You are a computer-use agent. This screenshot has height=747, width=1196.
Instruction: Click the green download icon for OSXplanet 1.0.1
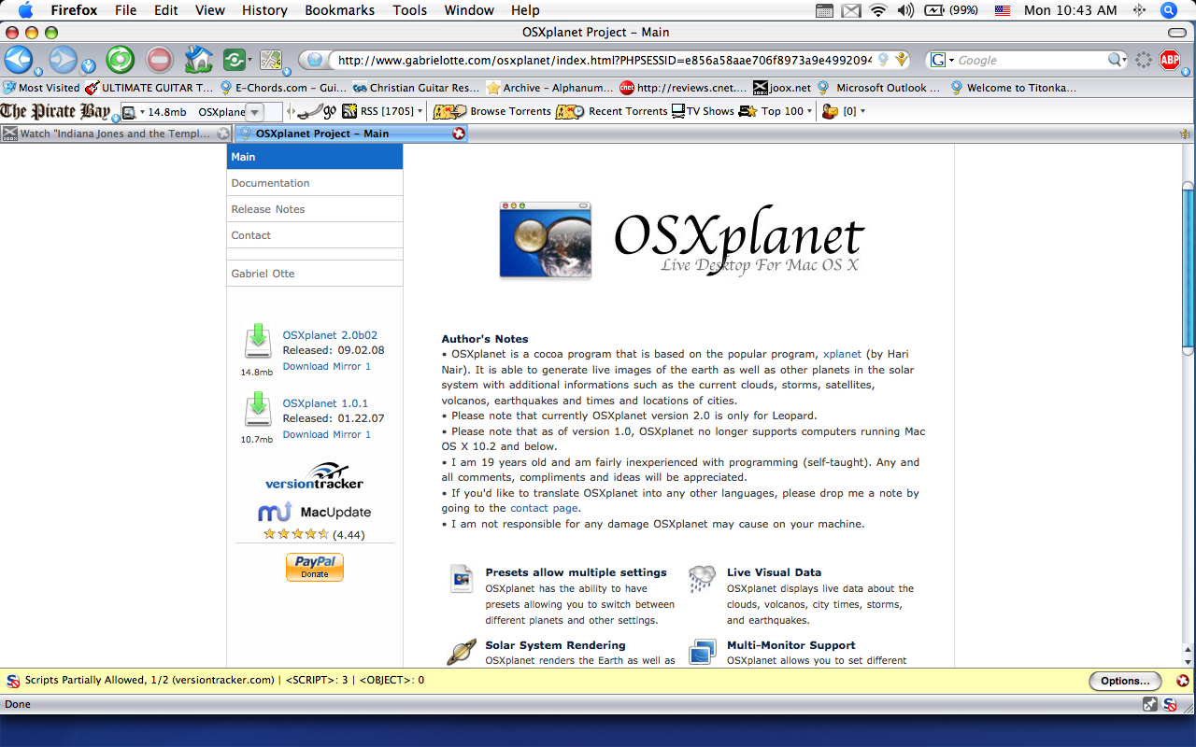[258, 410]
